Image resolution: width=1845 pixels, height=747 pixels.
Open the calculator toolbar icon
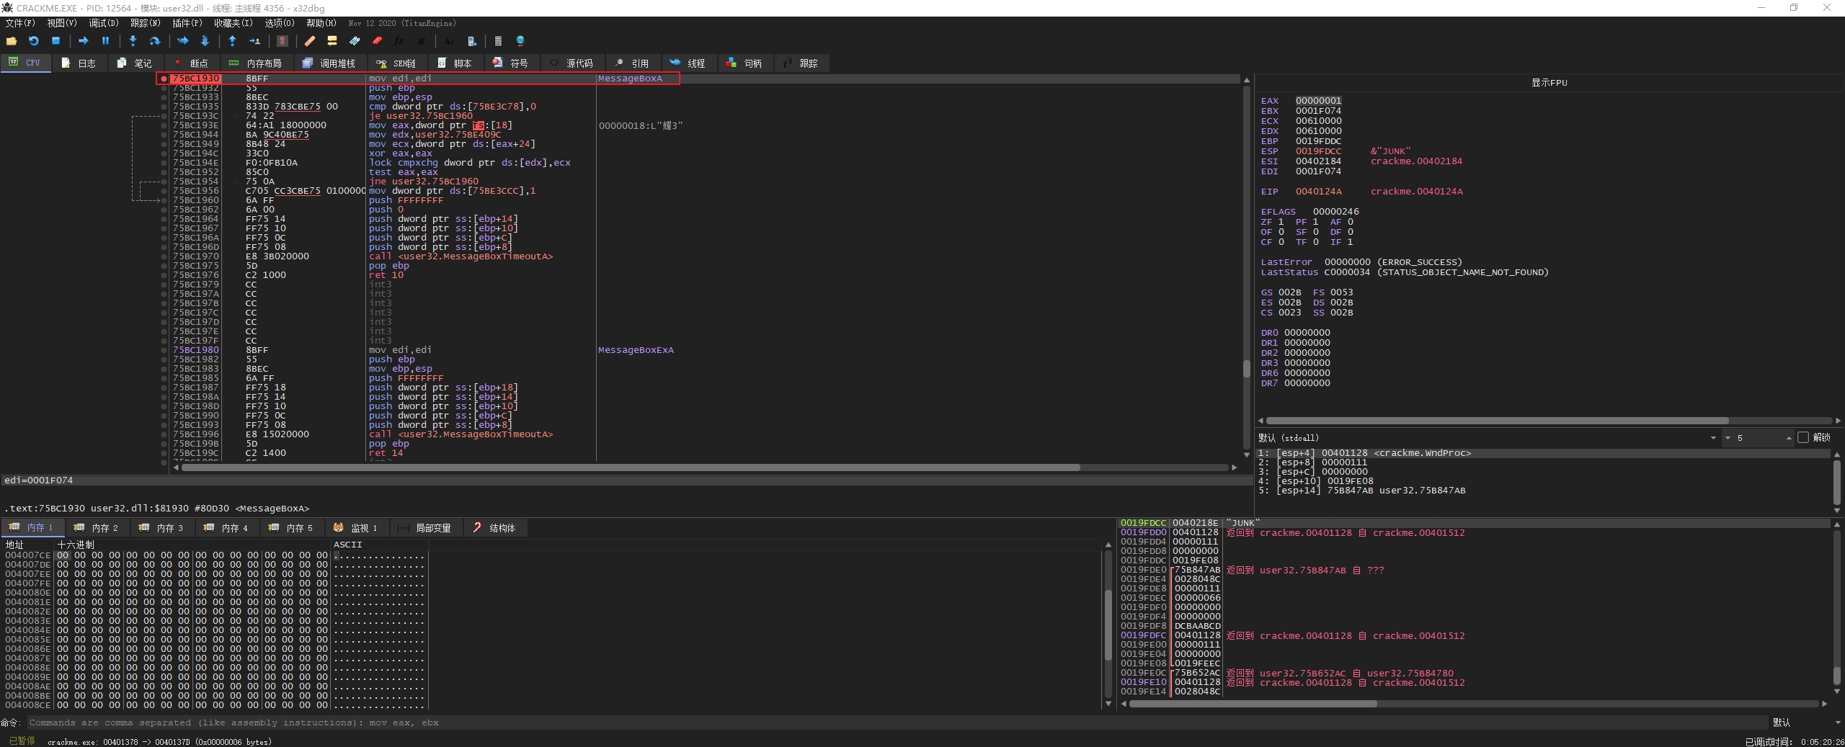[x=498, y=41]
